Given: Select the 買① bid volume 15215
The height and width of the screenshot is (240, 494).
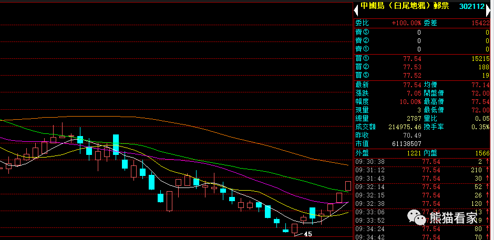Looking at the screenshot, I should coord(481,59).
